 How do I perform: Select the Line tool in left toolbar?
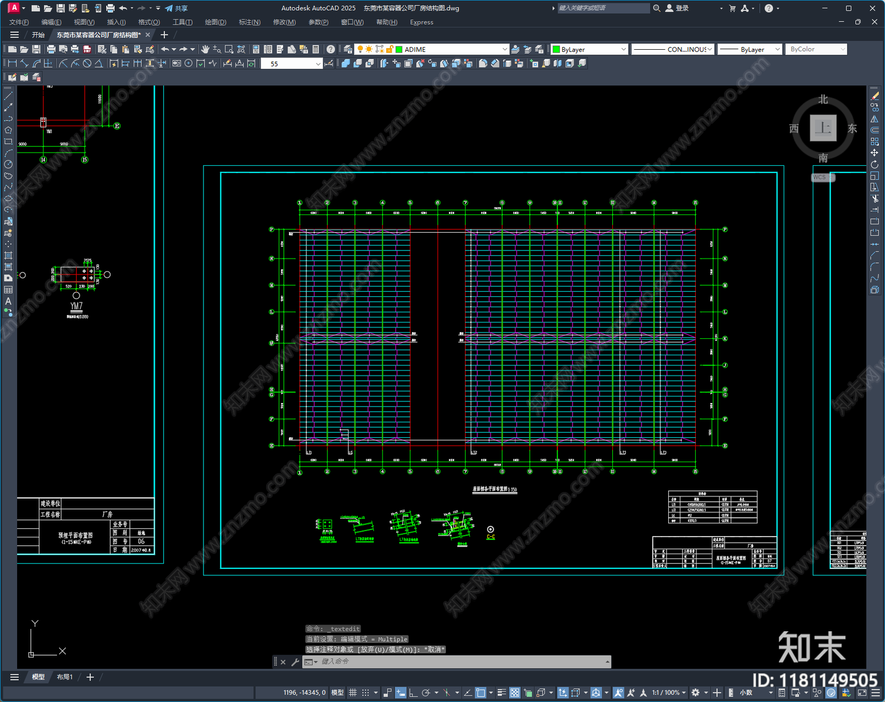click(x=8, y=96)
